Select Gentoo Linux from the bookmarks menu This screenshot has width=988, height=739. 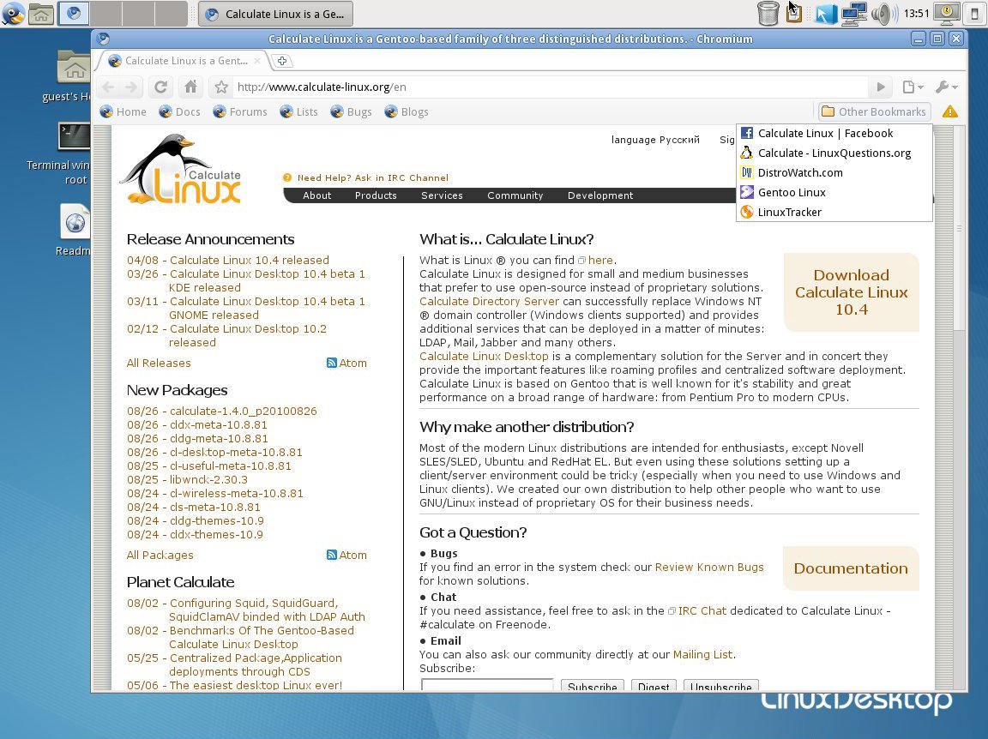(x=791, y=192)
